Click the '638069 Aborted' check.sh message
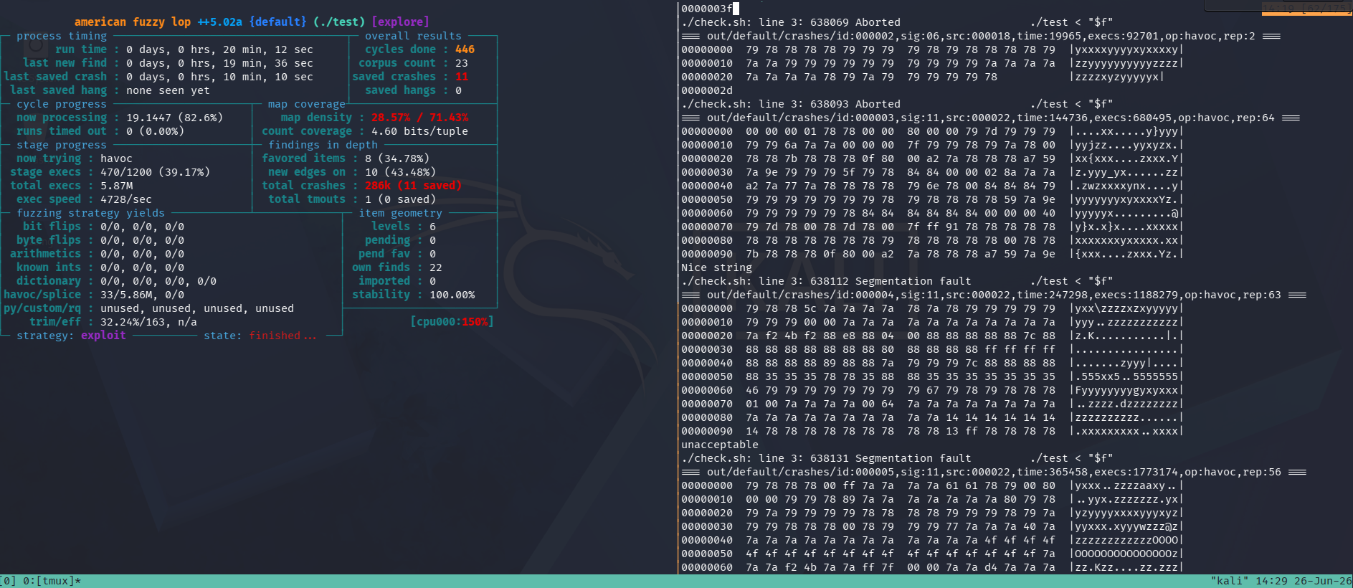The height and width of the screenshot is (588, 1353). 855,22
